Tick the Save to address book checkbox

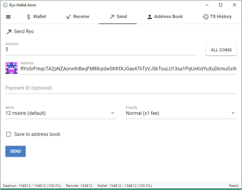click(9, 134)
